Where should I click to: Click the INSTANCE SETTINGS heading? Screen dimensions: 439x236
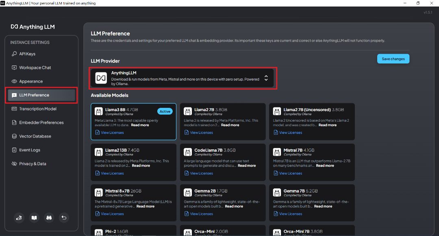[x=30, y=42]
